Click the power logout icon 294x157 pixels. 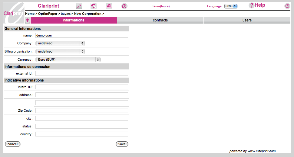pyautogui.click(x=287, y=6)
